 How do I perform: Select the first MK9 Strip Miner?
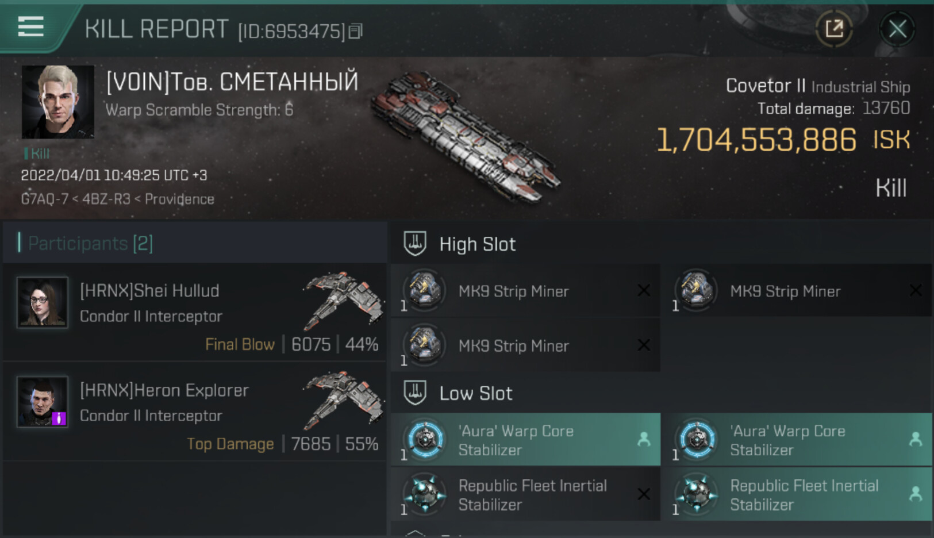pos(513,291)
